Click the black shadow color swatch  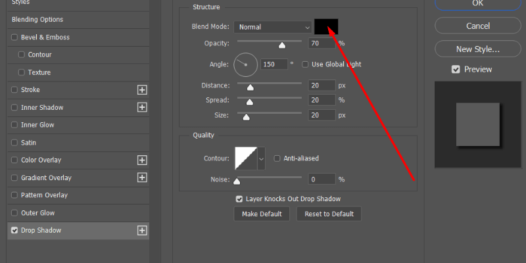326,26
